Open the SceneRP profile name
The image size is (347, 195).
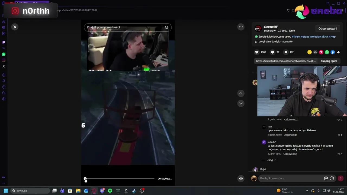pos(271,27)
